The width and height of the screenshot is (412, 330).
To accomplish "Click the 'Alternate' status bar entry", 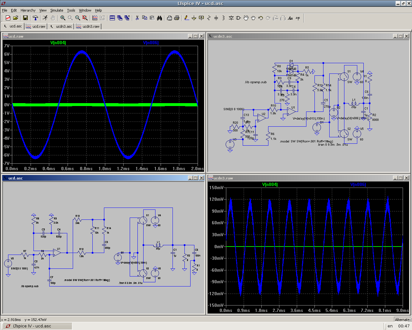I will pyautogui.click(x=402, y=320).
